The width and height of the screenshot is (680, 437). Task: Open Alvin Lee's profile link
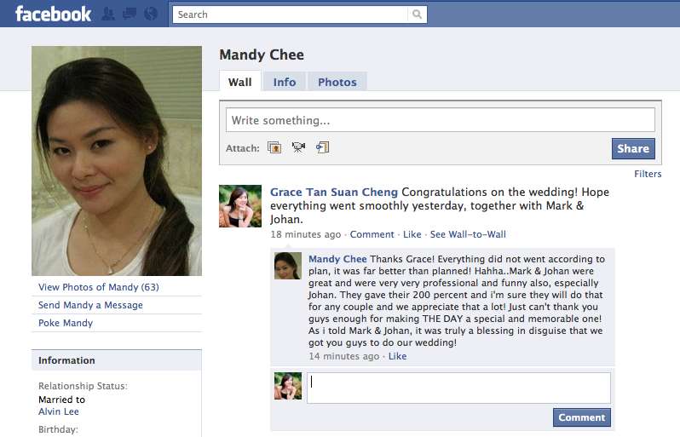pos(59,411)
